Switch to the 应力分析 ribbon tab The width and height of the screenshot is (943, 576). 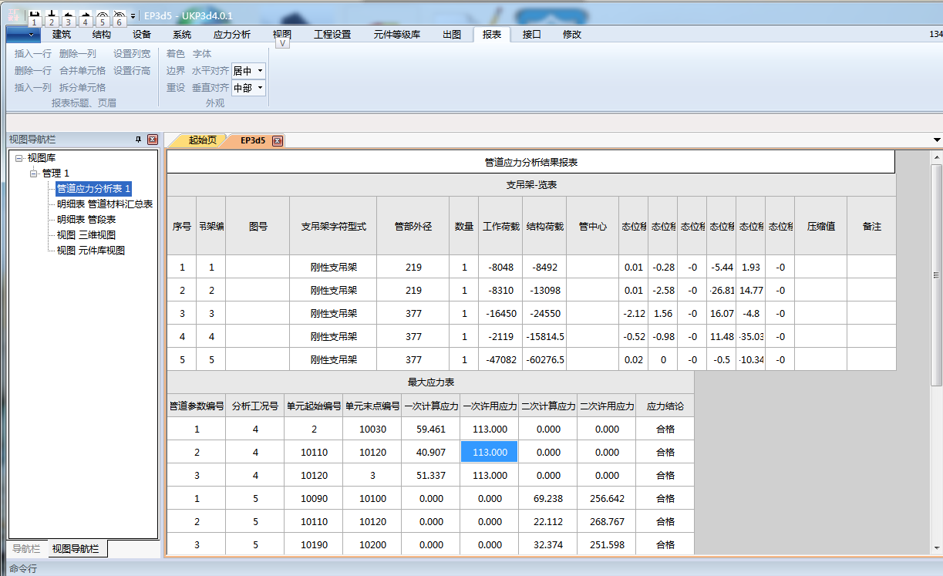(x=231, y=34)
